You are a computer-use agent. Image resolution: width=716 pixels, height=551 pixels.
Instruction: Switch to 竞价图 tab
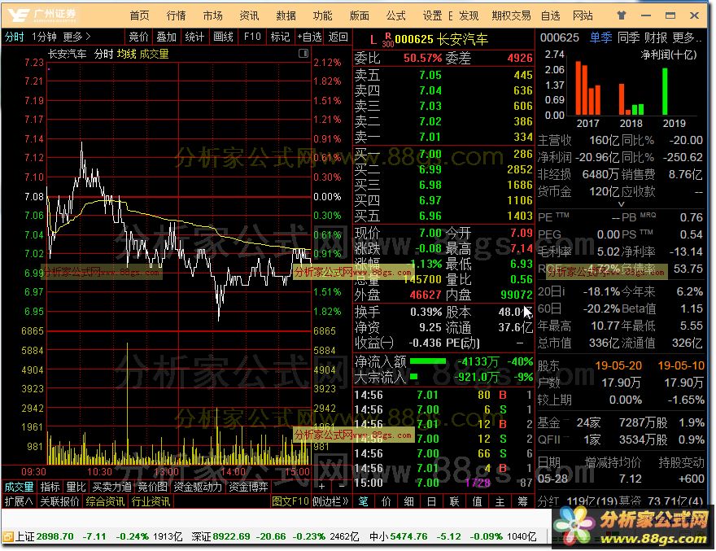click(x=152, y=487)
